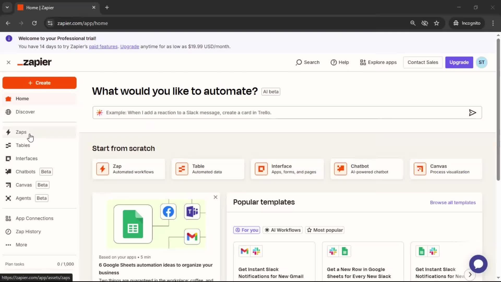Click the Zapier logo
The width and height of the screenshot is (501, 282).
[34, 62]
